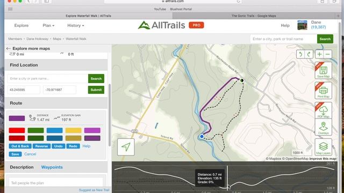Click the Undo route button
The image size is (344, 193).
[59, 146]
